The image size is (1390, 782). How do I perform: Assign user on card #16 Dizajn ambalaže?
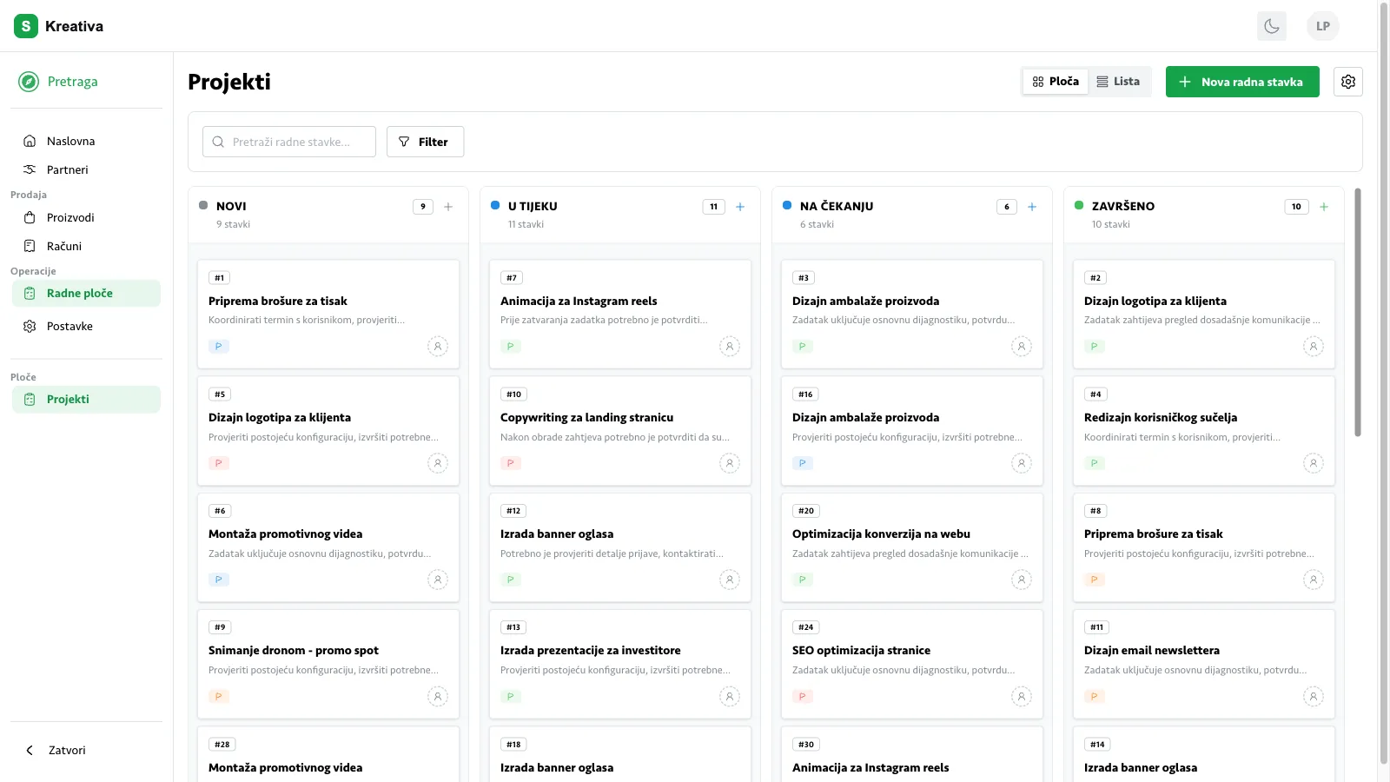(1022, 463)
